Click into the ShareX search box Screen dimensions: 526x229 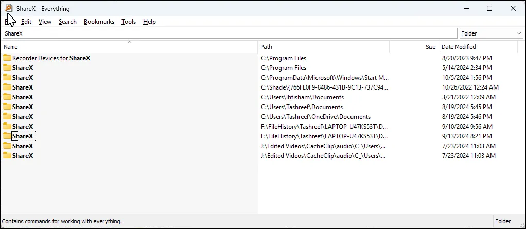[x=230, y=33]
